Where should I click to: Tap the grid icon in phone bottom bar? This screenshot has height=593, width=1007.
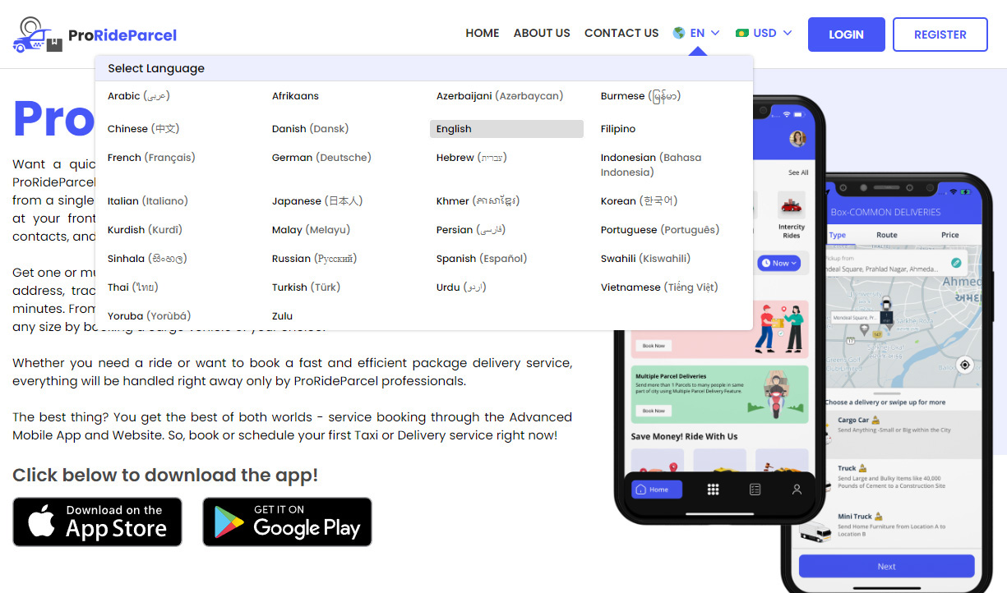coord(713,490)
